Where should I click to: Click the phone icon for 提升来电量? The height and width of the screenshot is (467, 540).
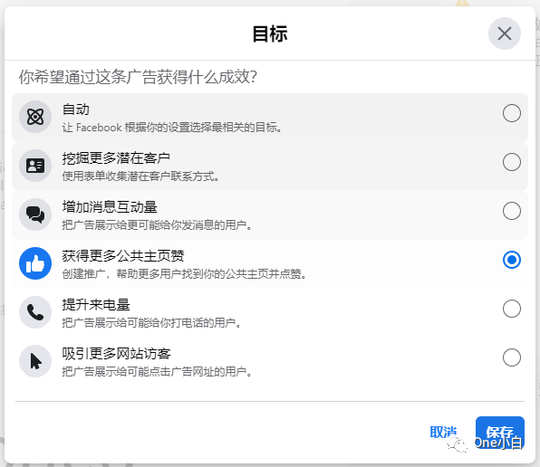point(35,312)
